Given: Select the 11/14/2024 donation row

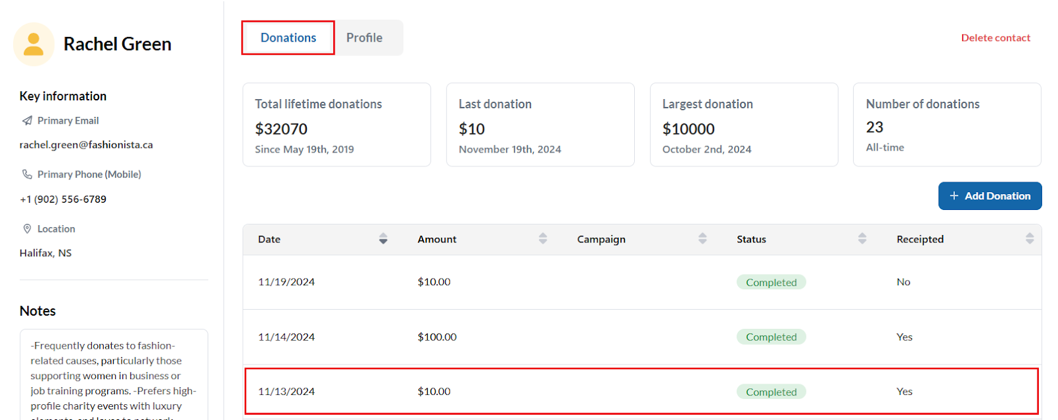Looking at the screenshot, I should [641, 337].
